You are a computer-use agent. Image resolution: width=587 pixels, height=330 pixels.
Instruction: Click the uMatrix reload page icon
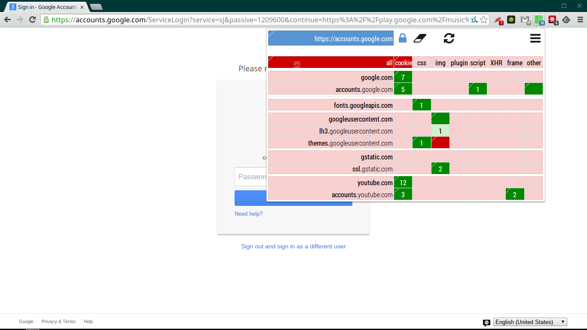[449, 38]
